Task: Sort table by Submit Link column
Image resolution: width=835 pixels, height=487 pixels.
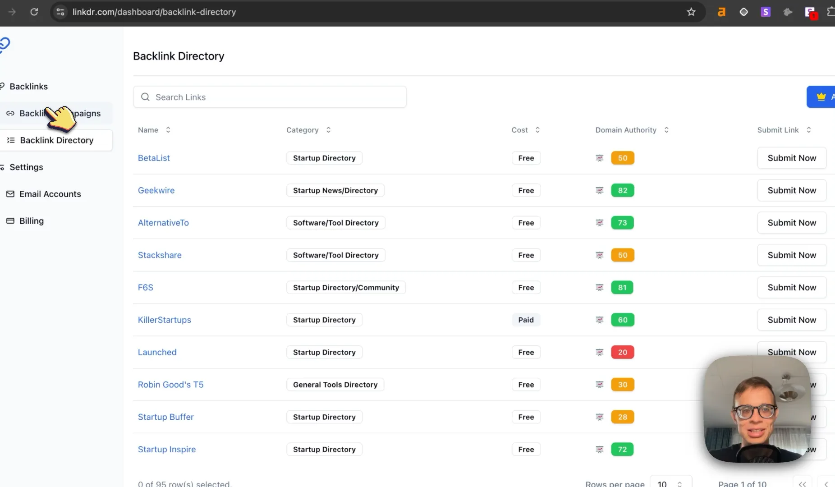Action: [x=784, y=130]
